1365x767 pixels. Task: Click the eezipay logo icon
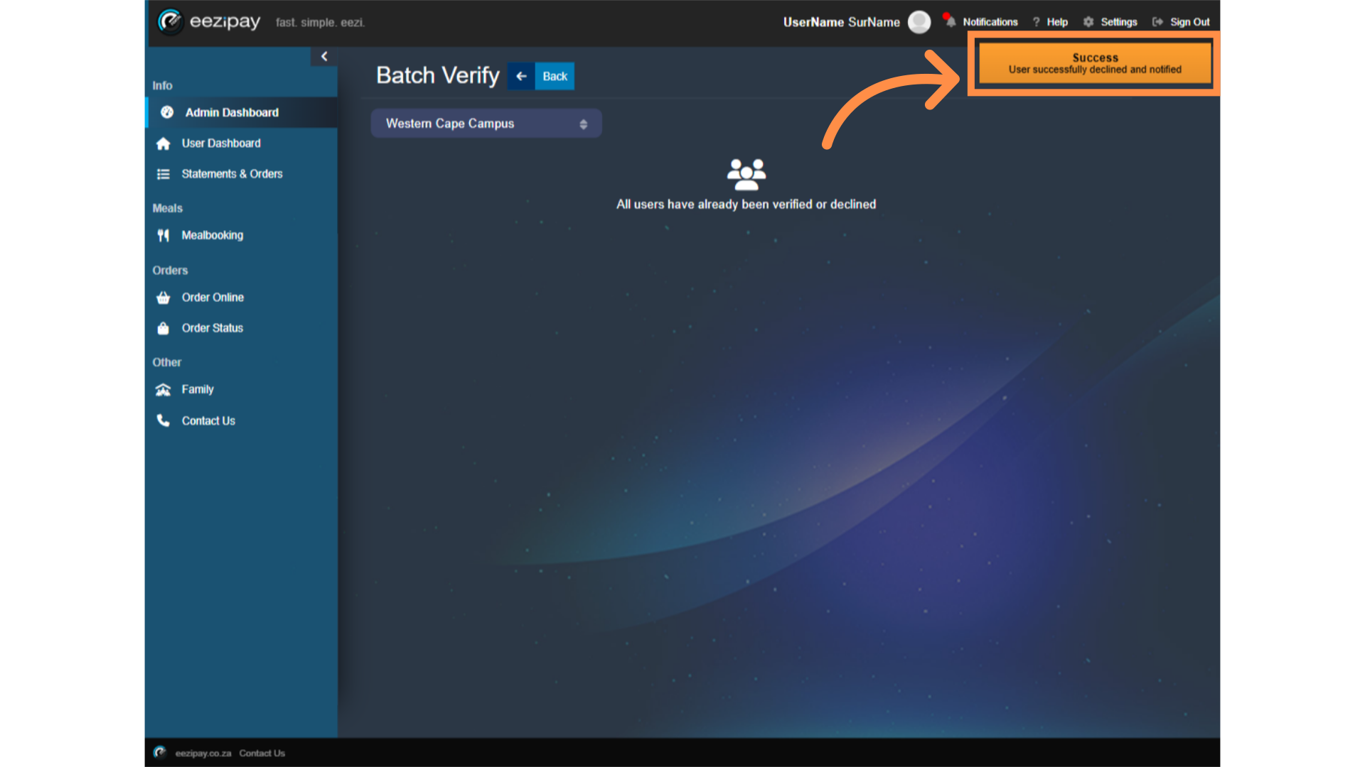pos(171,22)
